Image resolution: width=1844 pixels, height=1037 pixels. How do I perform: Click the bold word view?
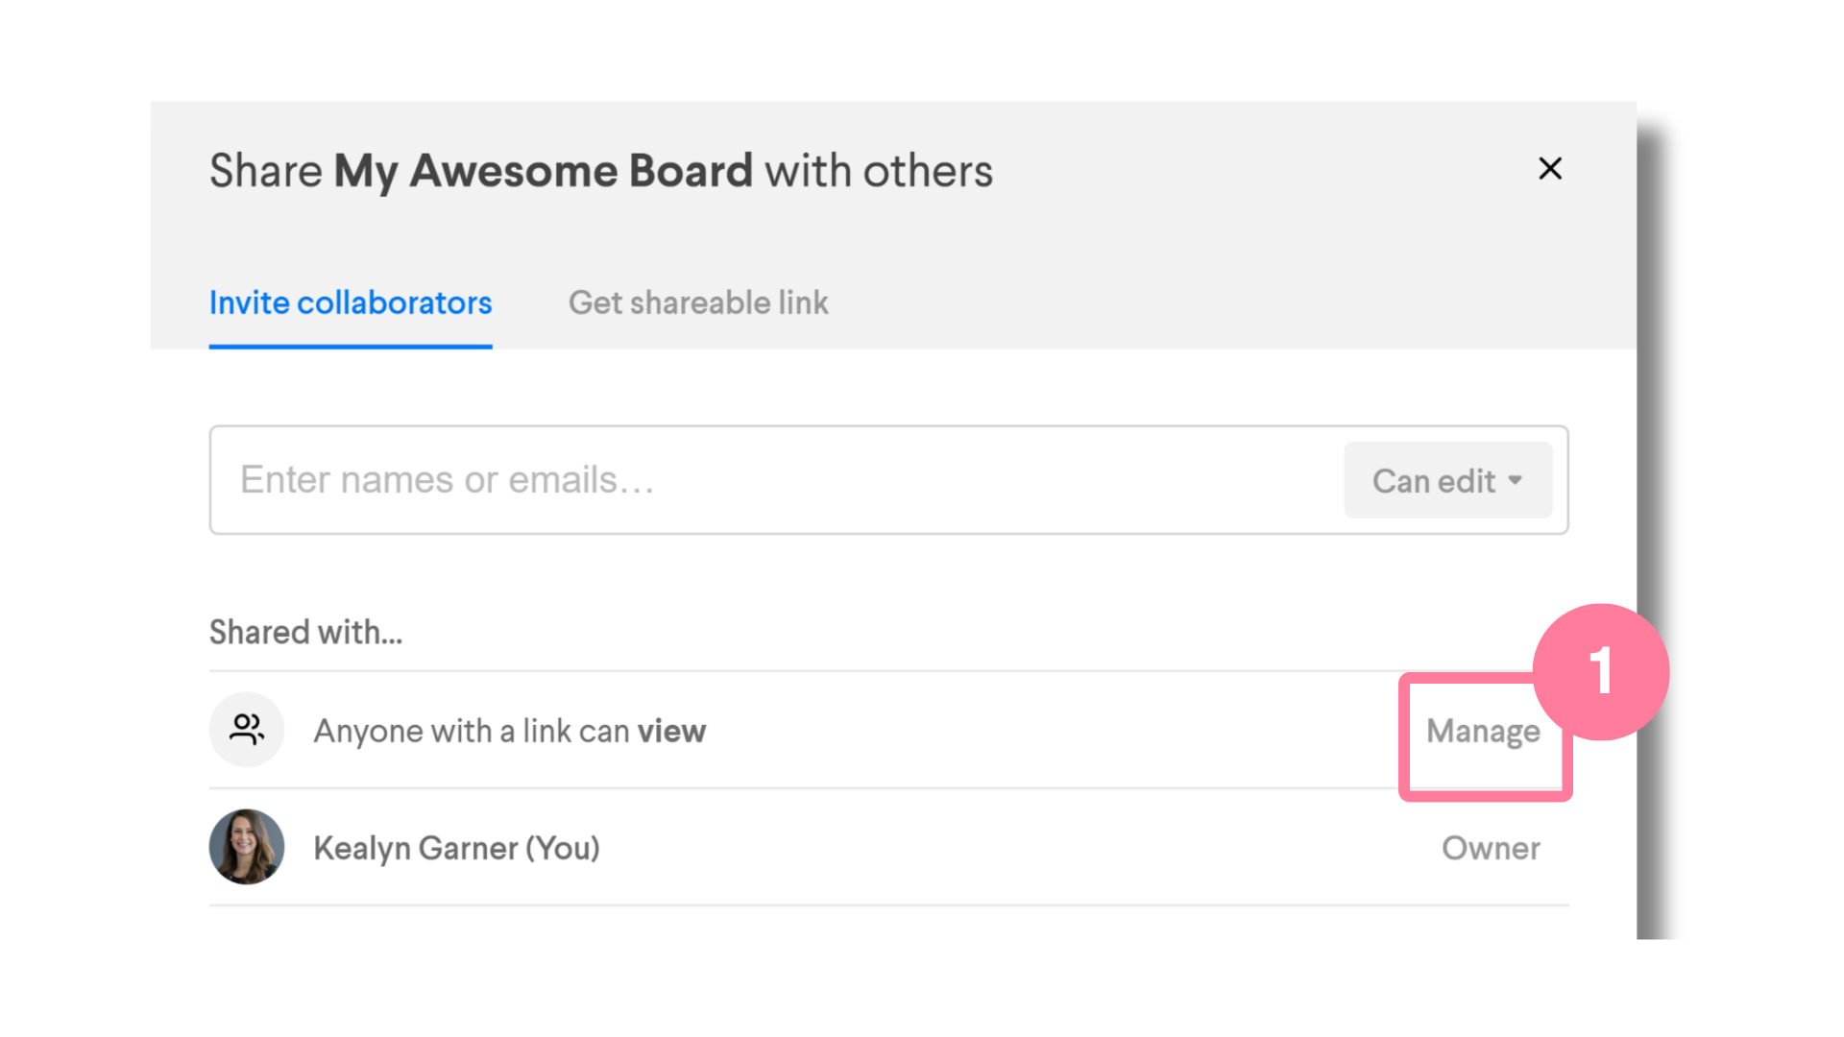click(672, 732)
